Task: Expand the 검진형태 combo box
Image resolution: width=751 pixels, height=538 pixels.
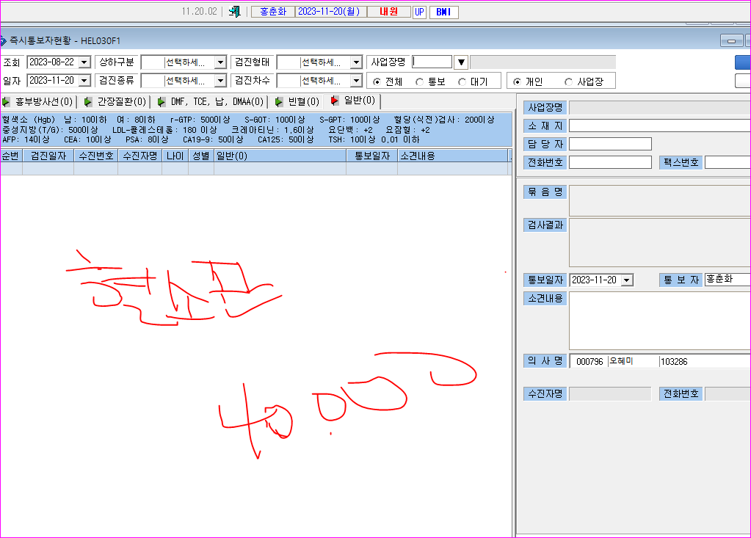Action: pos(356,62)
